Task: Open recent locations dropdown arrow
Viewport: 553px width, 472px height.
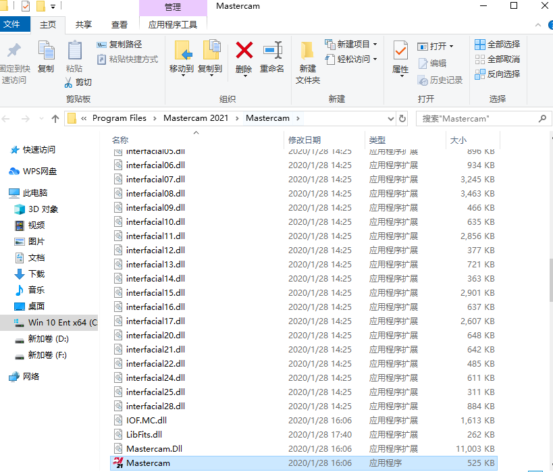Action: coord(41,119)
